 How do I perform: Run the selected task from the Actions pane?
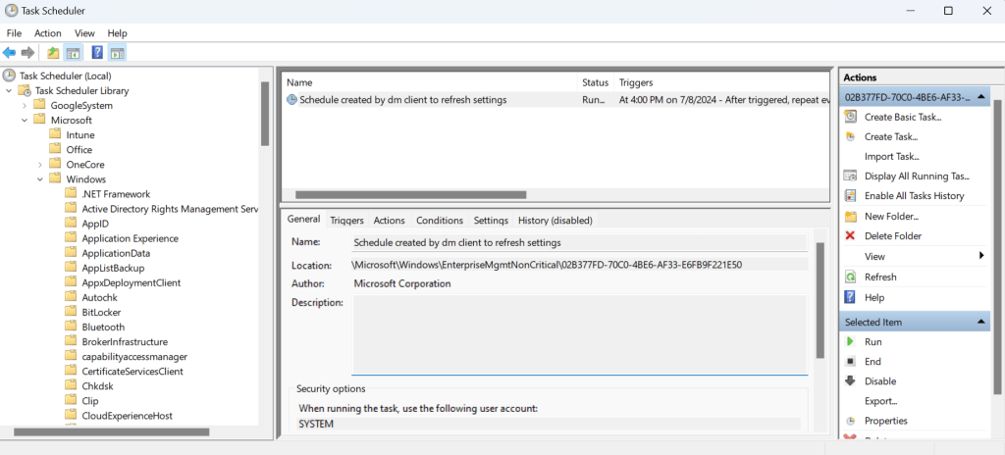tap(873, 342)
